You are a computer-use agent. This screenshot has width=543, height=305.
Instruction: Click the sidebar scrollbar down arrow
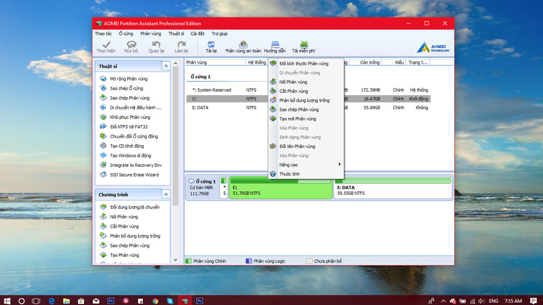point(175,259)
